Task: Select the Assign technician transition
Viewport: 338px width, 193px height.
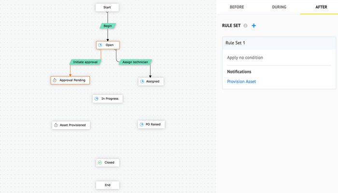Action: (134, 62)
